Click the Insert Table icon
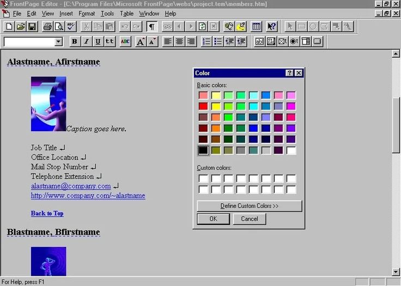This screenshot has height=286, width=401. click(256, 26)
